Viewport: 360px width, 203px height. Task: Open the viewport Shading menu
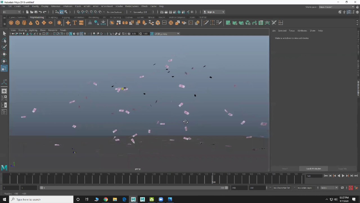point(22,30)
